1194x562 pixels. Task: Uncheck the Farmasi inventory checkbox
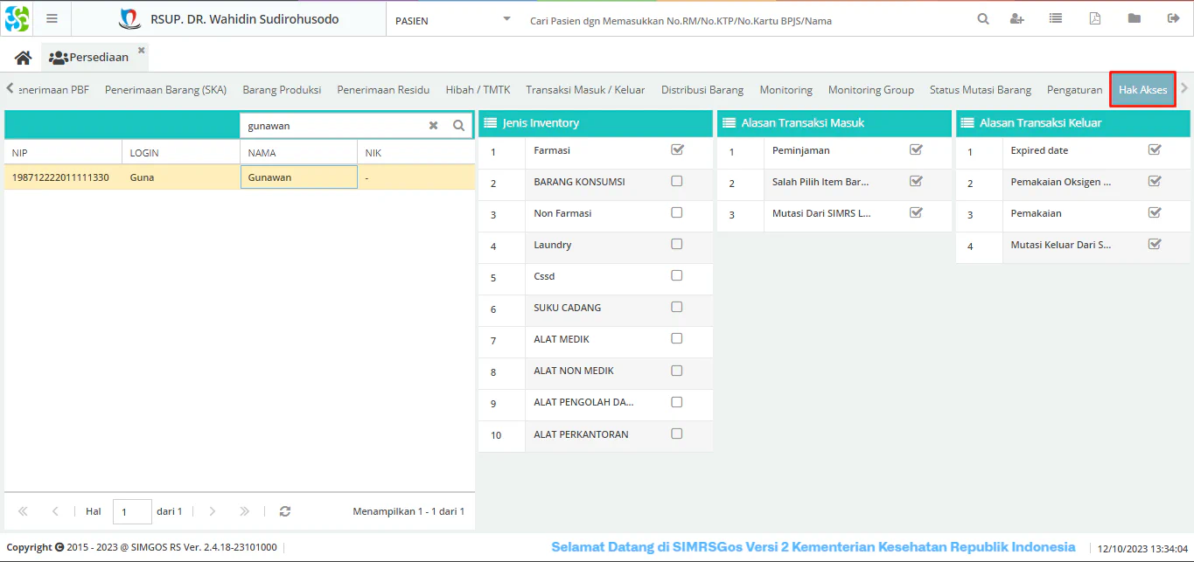click(677, 149)
